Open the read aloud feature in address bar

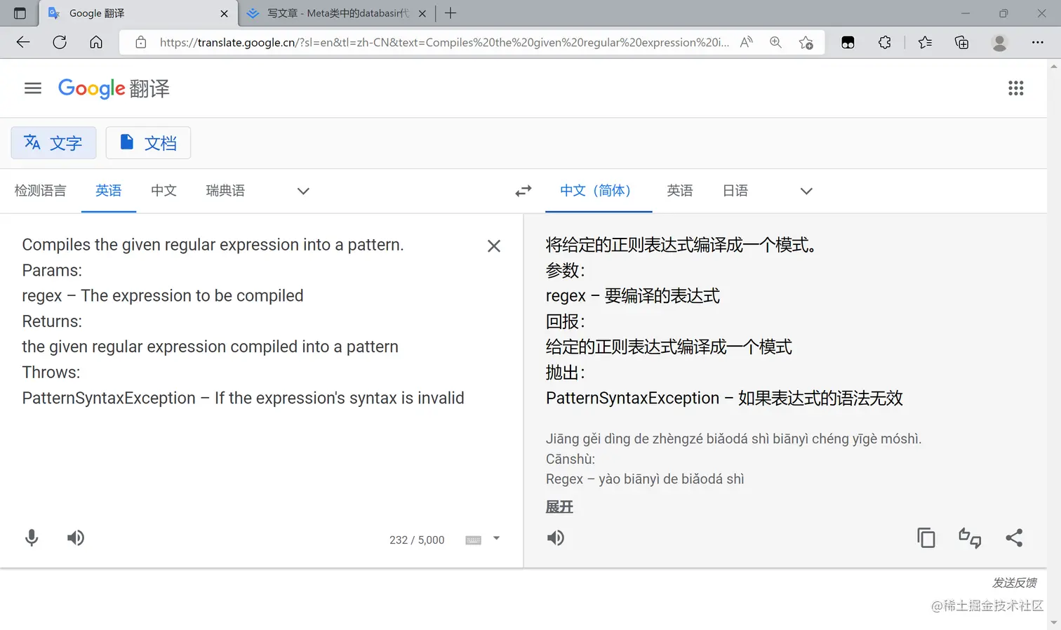pos(747,42)
